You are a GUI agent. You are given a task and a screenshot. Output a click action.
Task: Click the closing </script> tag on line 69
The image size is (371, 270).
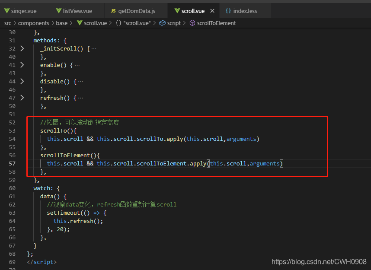point(42,262)
